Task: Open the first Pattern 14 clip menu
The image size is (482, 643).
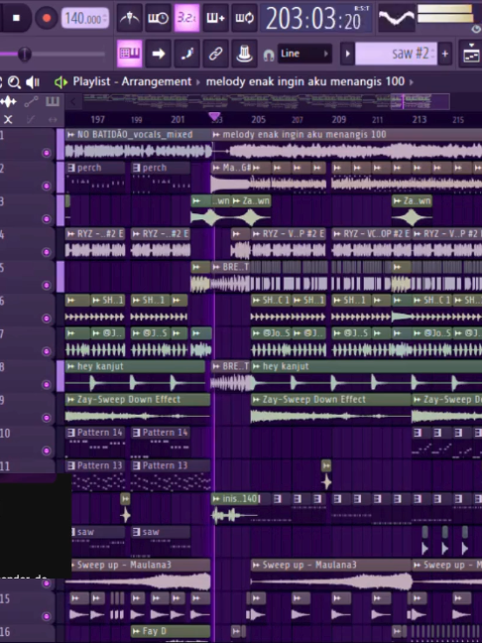Action: (x=71, y=433)
